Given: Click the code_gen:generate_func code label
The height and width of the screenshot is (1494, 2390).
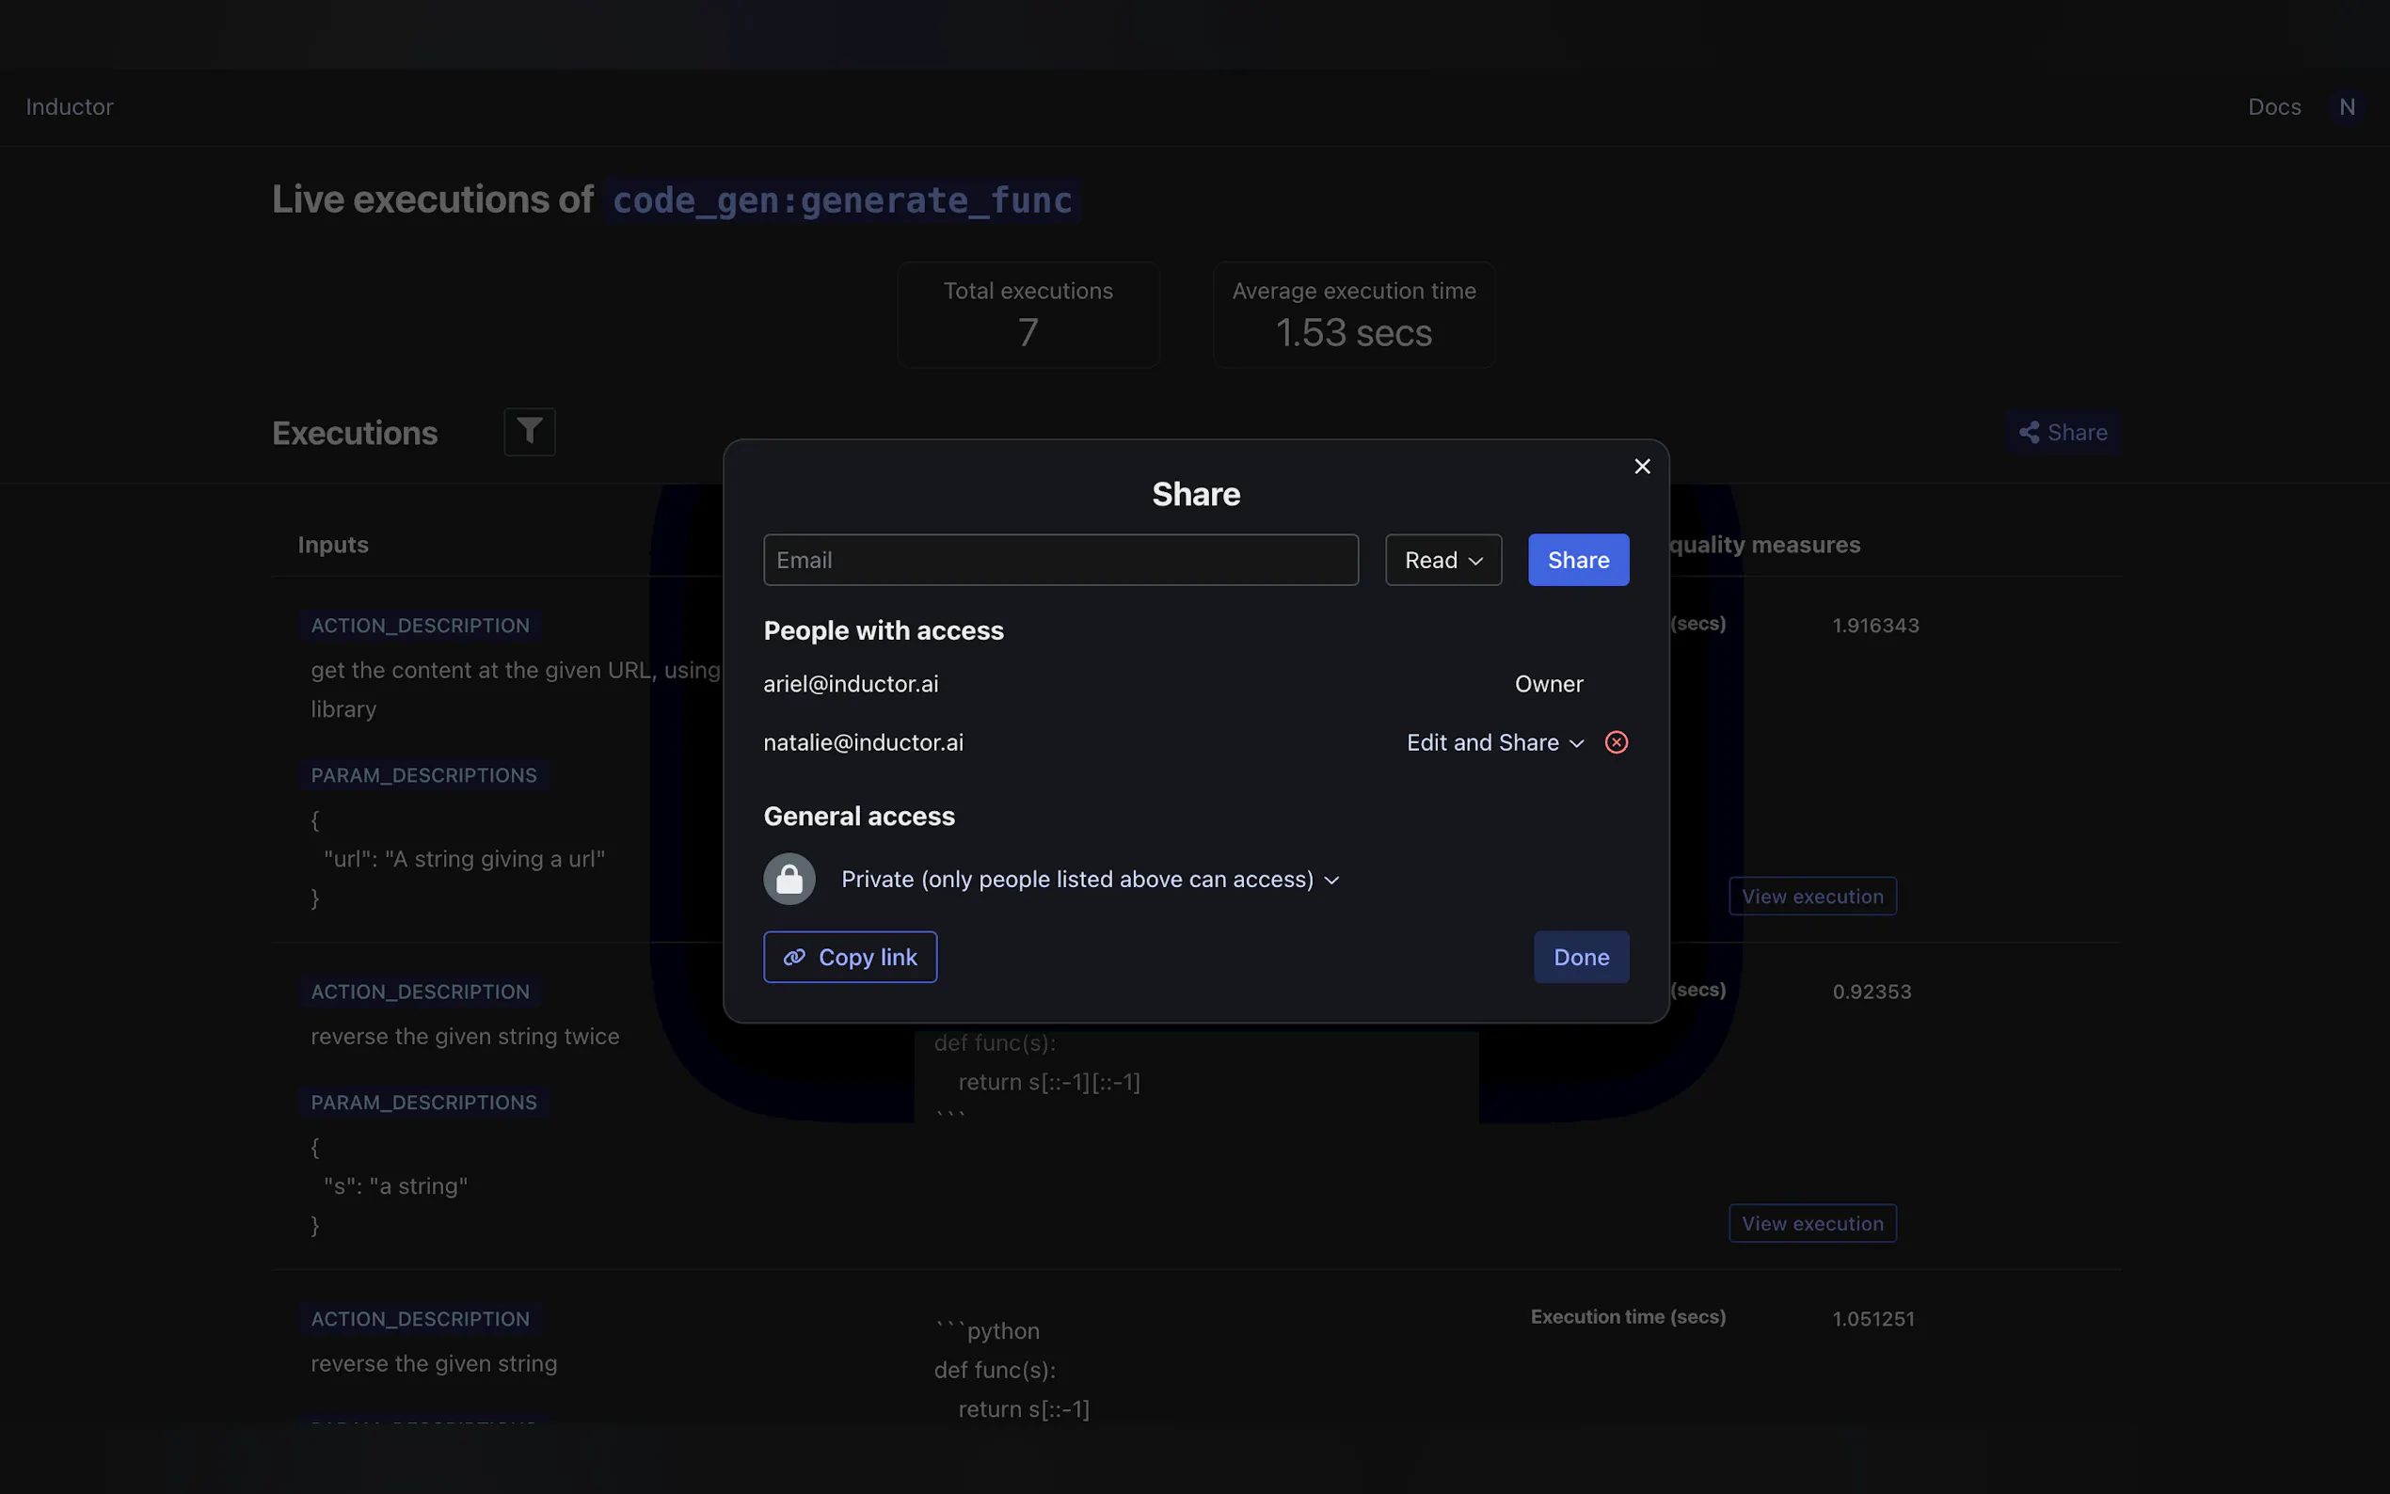Looking at the screenshot, I should click(842, 200).
